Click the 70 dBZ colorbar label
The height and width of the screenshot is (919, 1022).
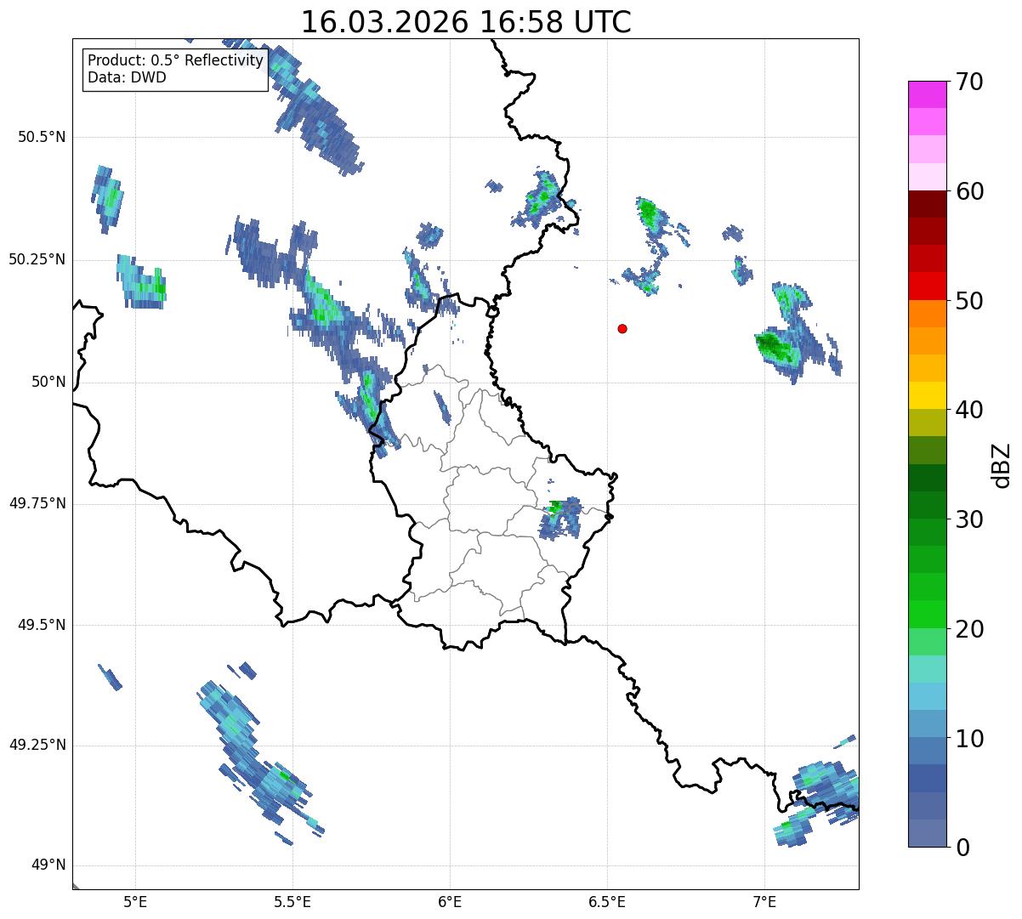coord(970,82)
